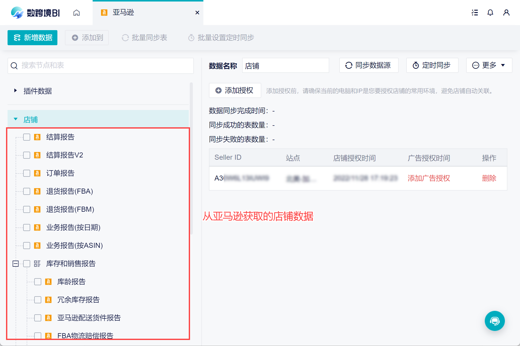Select the 库龄报告 checkbox
Viewport: 520px width, 346px height.
click(38, 282)
